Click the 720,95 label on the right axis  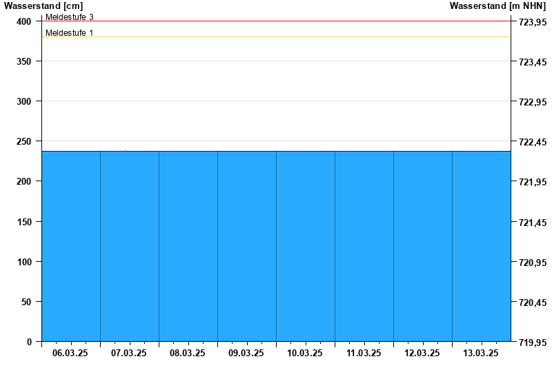[533, 263]
